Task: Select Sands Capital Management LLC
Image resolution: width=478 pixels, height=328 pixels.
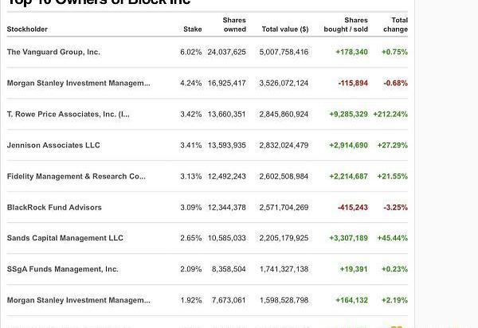Action: [65, 238]
